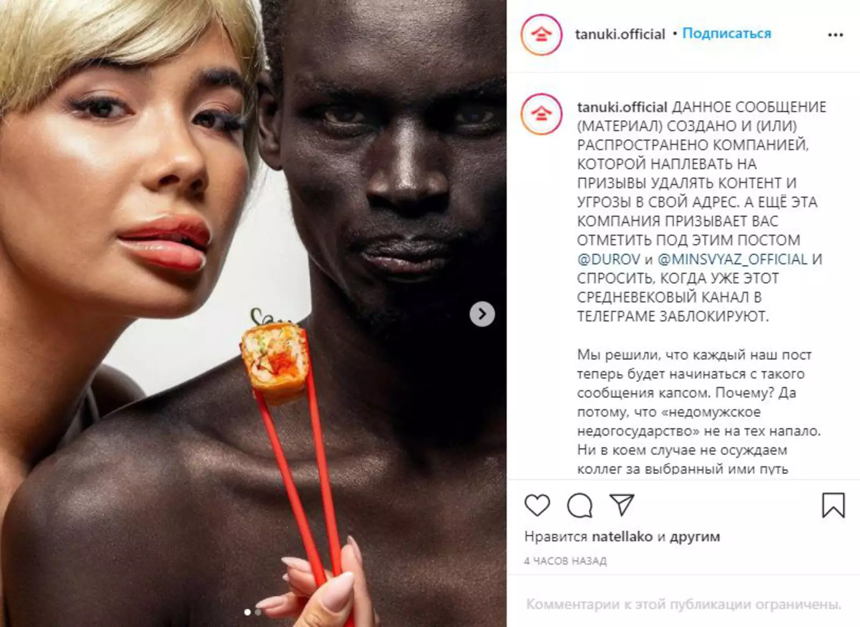The width and height of the screenshot is (860, 627).
Task: Open the three-dot more options menu
Action: [x=835, y=35]
